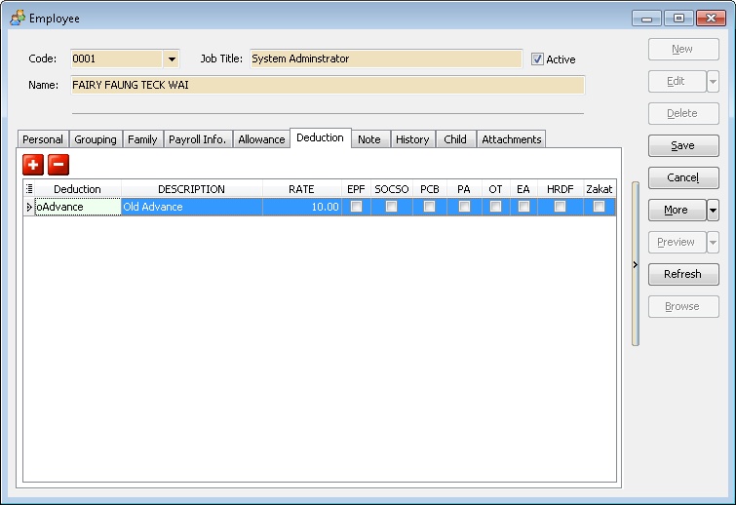Image resolution: width=736 pixels, height=505 pixels.
Task: Click the red plus add deduction icon
Action: (x=33, y=165)
